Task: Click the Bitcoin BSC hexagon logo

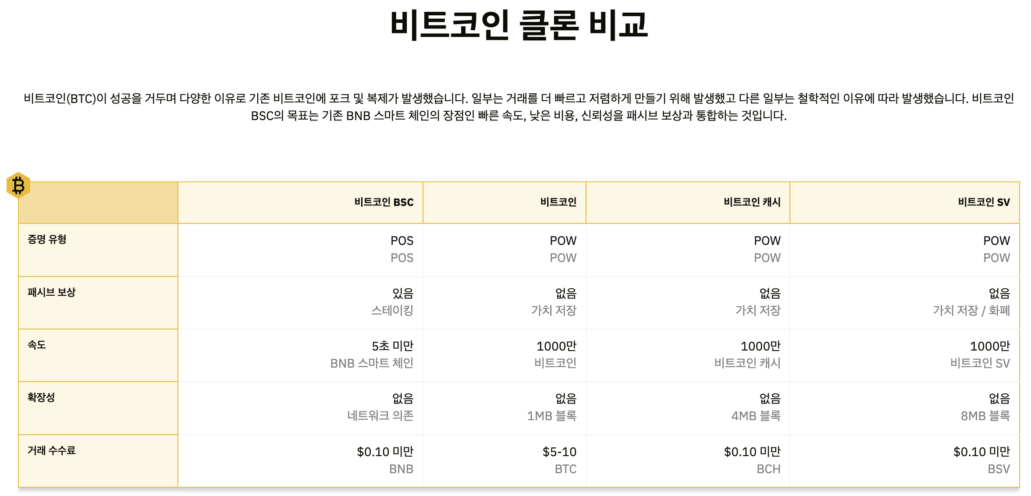Action: click(18, 185)
